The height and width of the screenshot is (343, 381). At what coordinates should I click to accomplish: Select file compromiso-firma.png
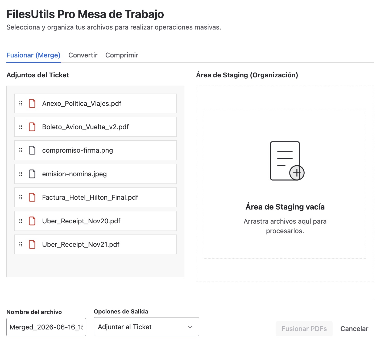[x=96, y=150]
